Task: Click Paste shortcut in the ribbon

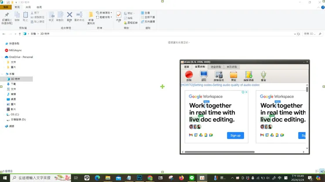Action: [x=37, y=21]
